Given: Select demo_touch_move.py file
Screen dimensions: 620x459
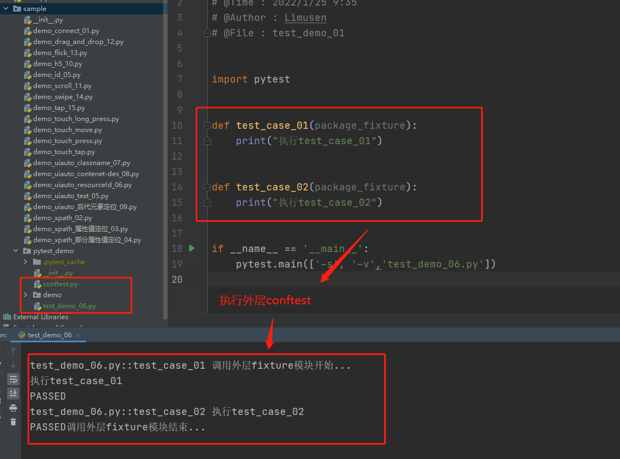Looking at the screenshot, I should tap(68, 130).
